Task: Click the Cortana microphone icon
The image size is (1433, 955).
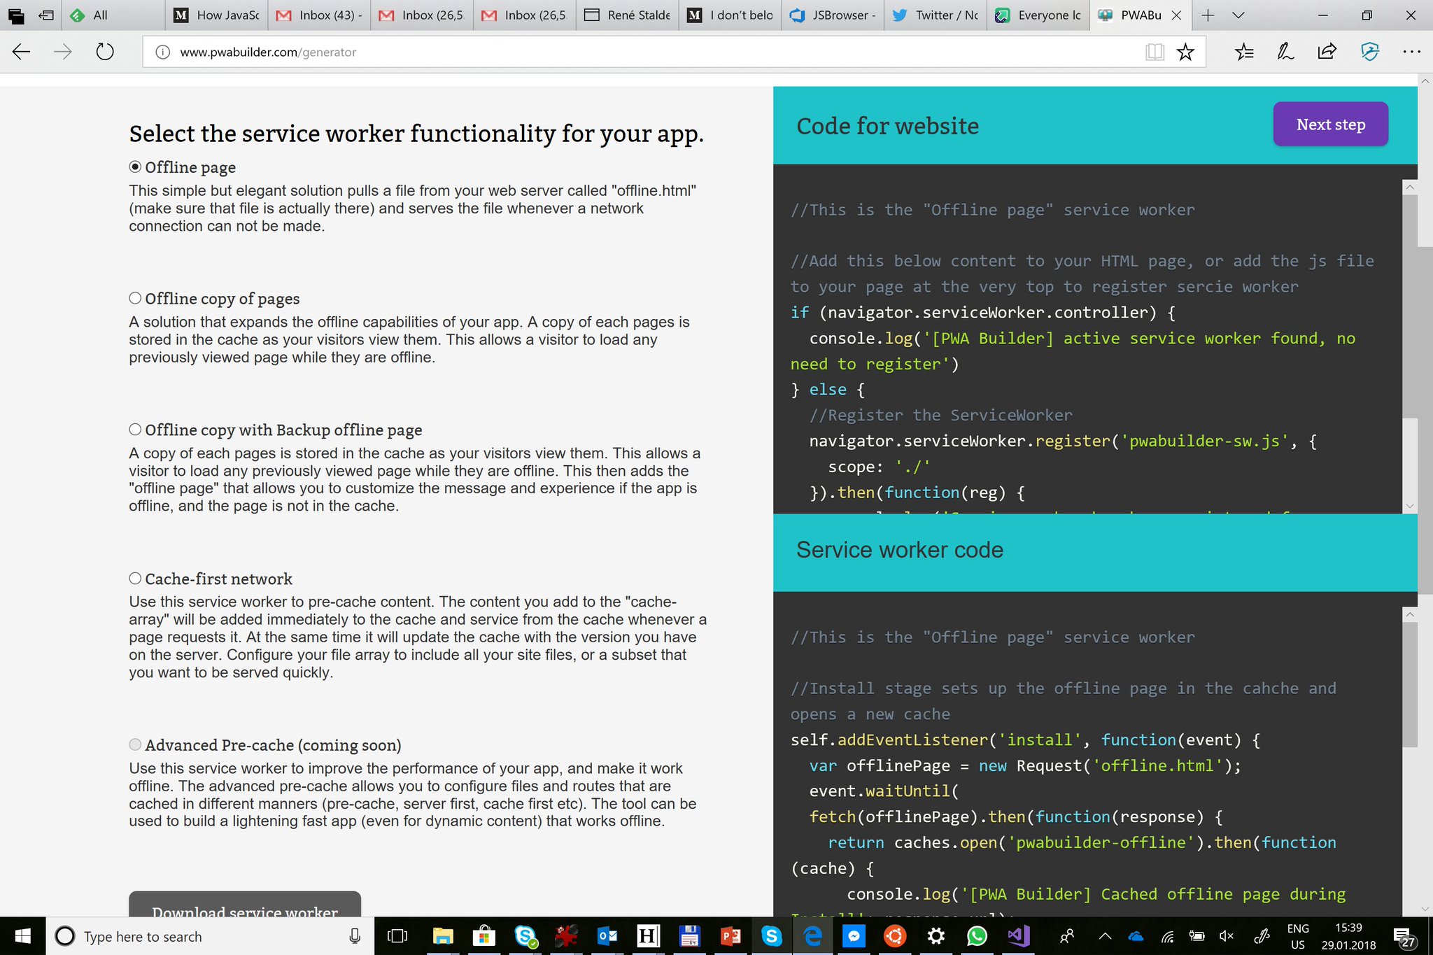Action: point(355,936)
